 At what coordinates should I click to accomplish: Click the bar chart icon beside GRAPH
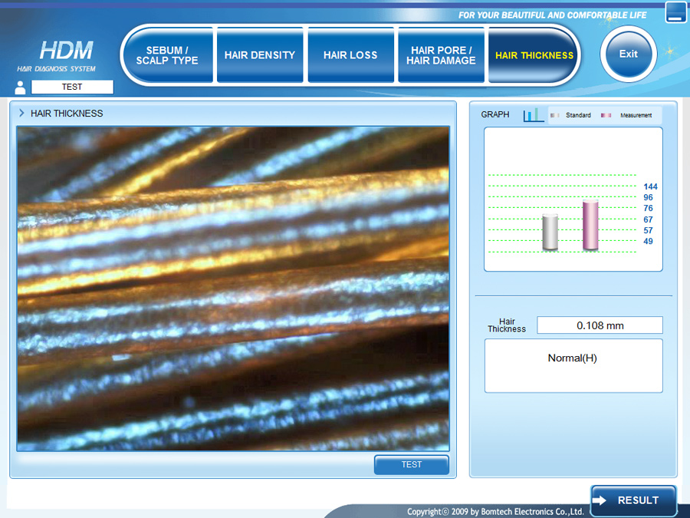534,115
